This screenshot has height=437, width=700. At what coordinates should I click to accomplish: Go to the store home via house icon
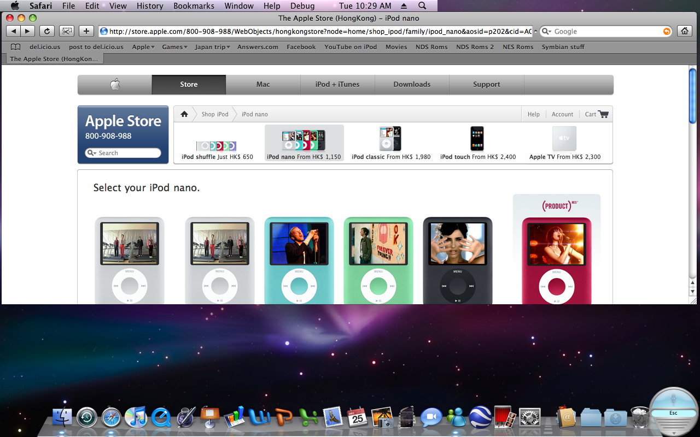pyautogui.click(x=184, y=114)
